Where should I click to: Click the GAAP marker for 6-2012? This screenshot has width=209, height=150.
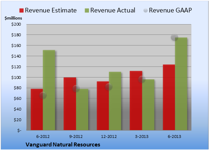[x=43, y=95]
